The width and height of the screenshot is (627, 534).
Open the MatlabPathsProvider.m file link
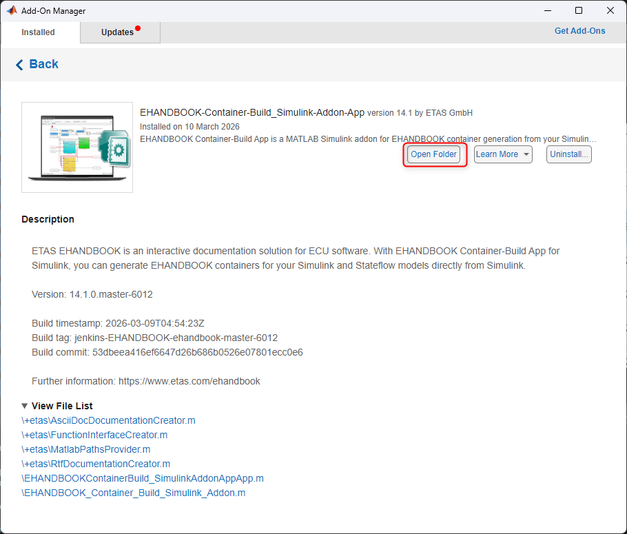point(86,449)
